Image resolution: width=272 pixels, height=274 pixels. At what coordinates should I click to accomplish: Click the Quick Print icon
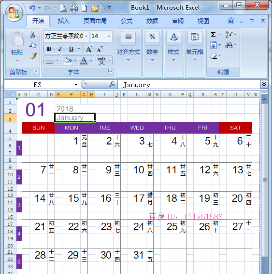pos(74,8)
